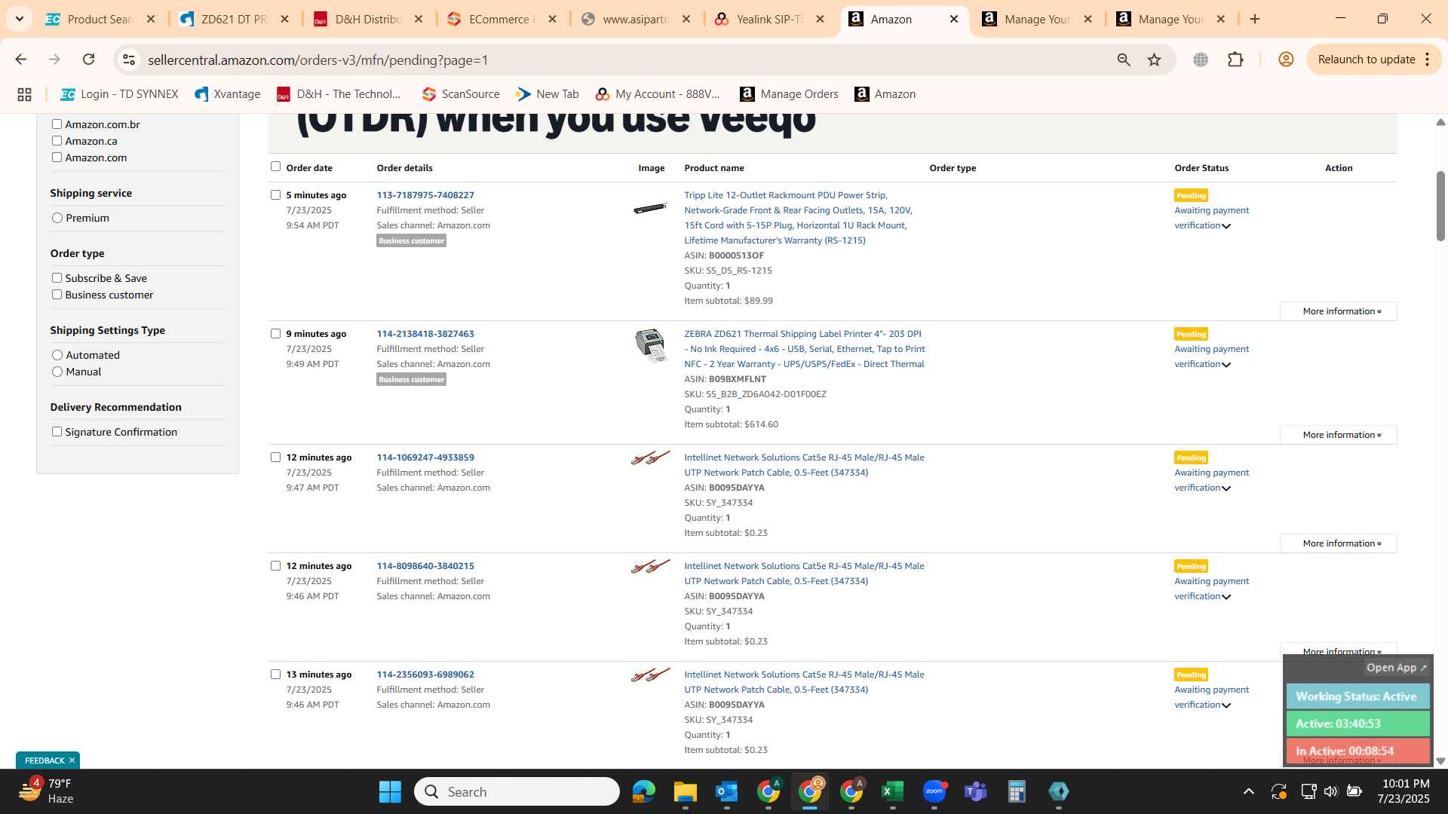Viewport: 1448px width, 814px height.
Task: Expand payment verification for order 114-2356093-6989062
Action: (1226, 705)
